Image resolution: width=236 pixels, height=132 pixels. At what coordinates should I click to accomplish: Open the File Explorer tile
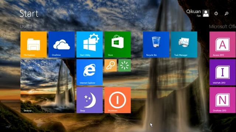[34, 44]
